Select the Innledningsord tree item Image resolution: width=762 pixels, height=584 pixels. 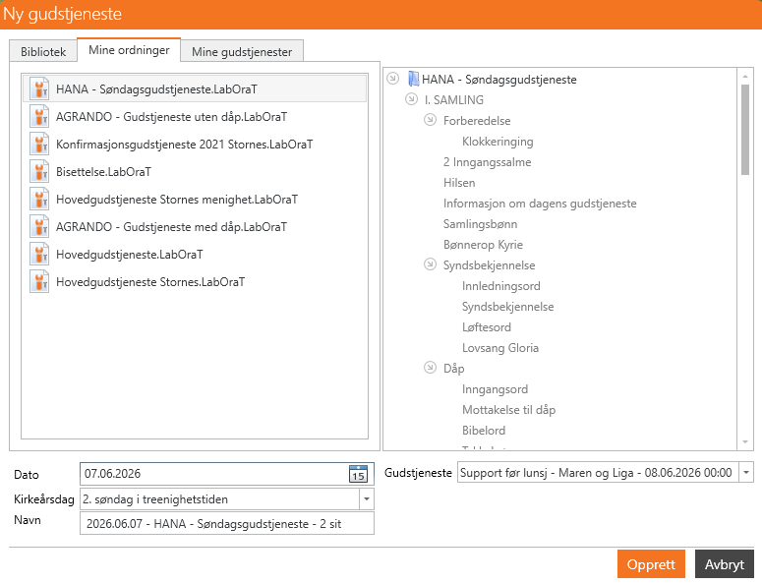click(501, 286)
